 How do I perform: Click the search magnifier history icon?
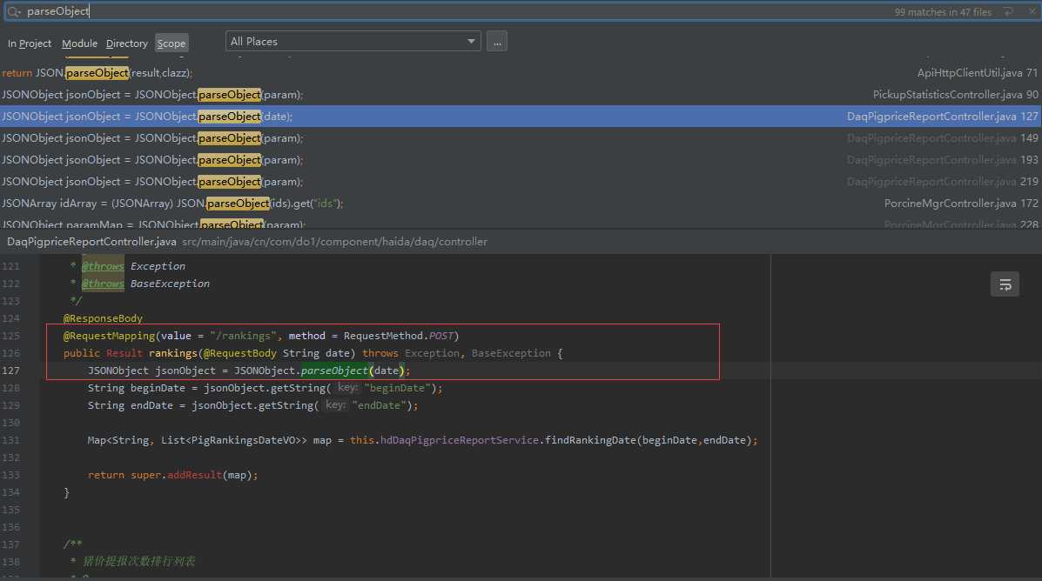pos(14,12)
